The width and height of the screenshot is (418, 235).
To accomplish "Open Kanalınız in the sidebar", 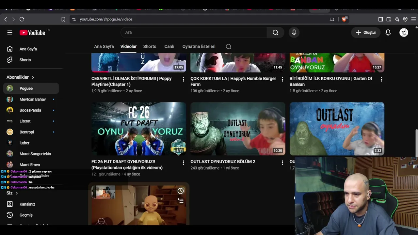I will pos(31,204).
